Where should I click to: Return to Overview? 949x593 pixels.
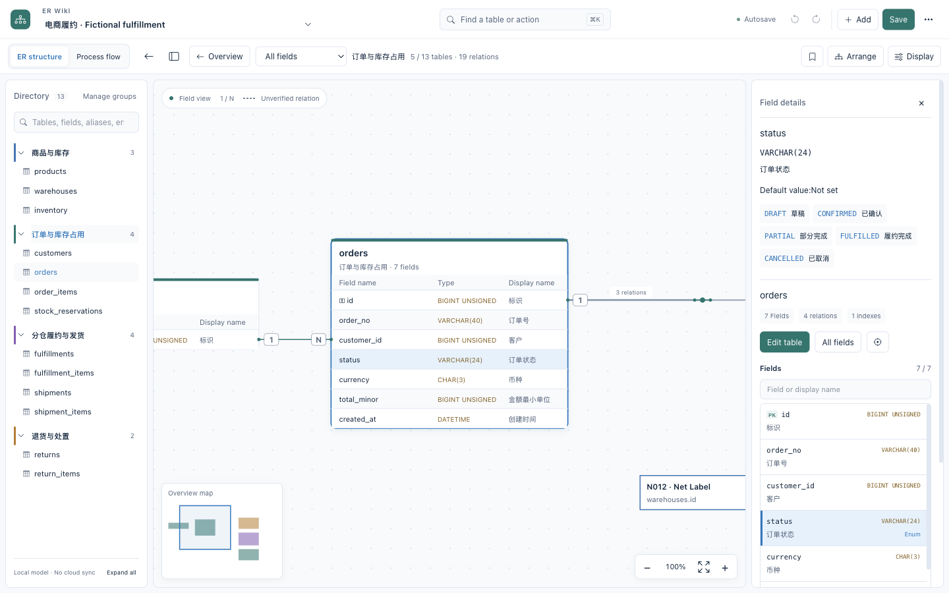(x=219, y=57)
